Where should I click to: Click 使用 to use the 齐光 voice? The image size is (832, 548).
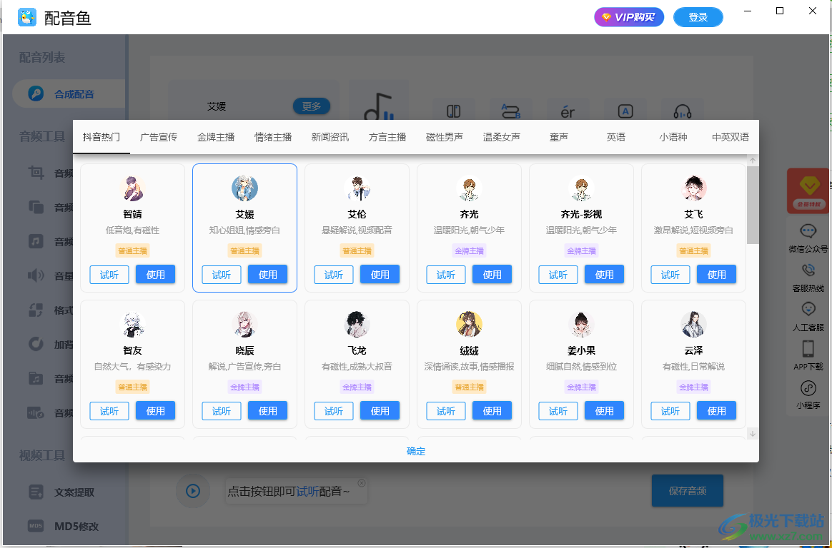point(492,274)
